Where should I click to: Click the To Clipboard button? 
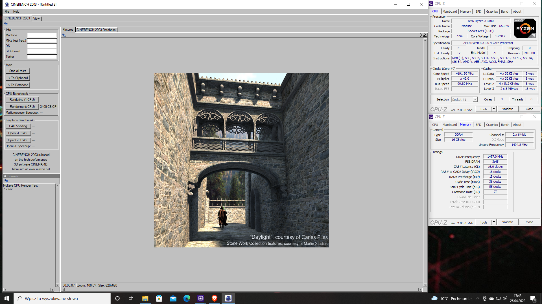pos(18,78)
